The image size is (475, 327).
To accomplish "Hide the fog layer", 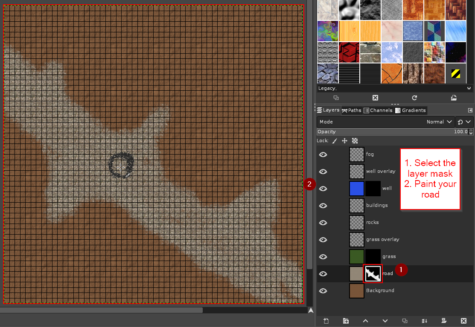I will pos(323,155).
